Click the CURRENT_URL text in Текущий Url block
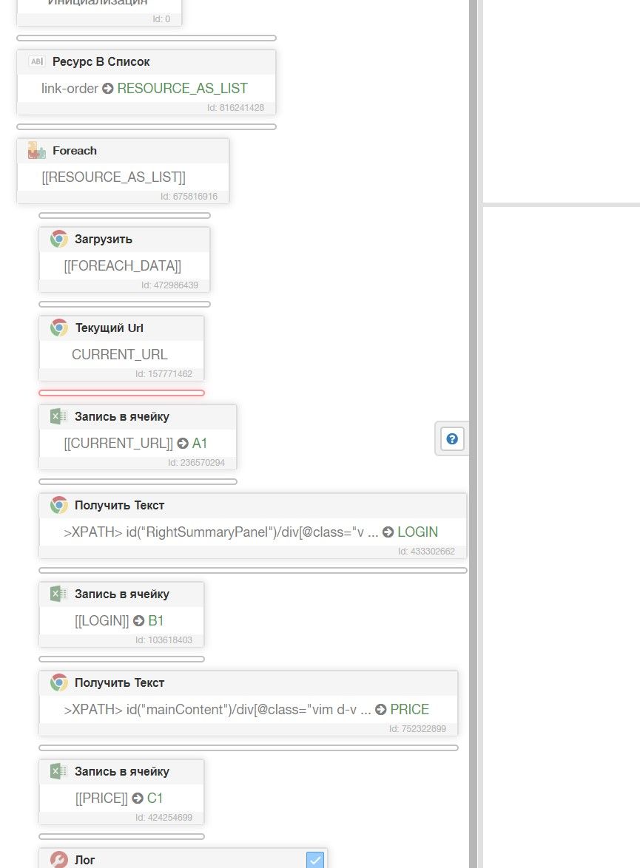 point(120,355)
